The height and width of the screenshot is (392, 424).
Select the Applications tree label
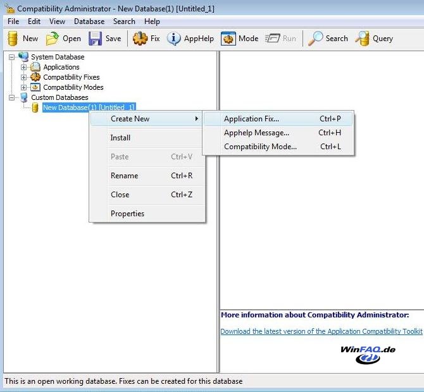pyautogui.click(x=61, y=67)
